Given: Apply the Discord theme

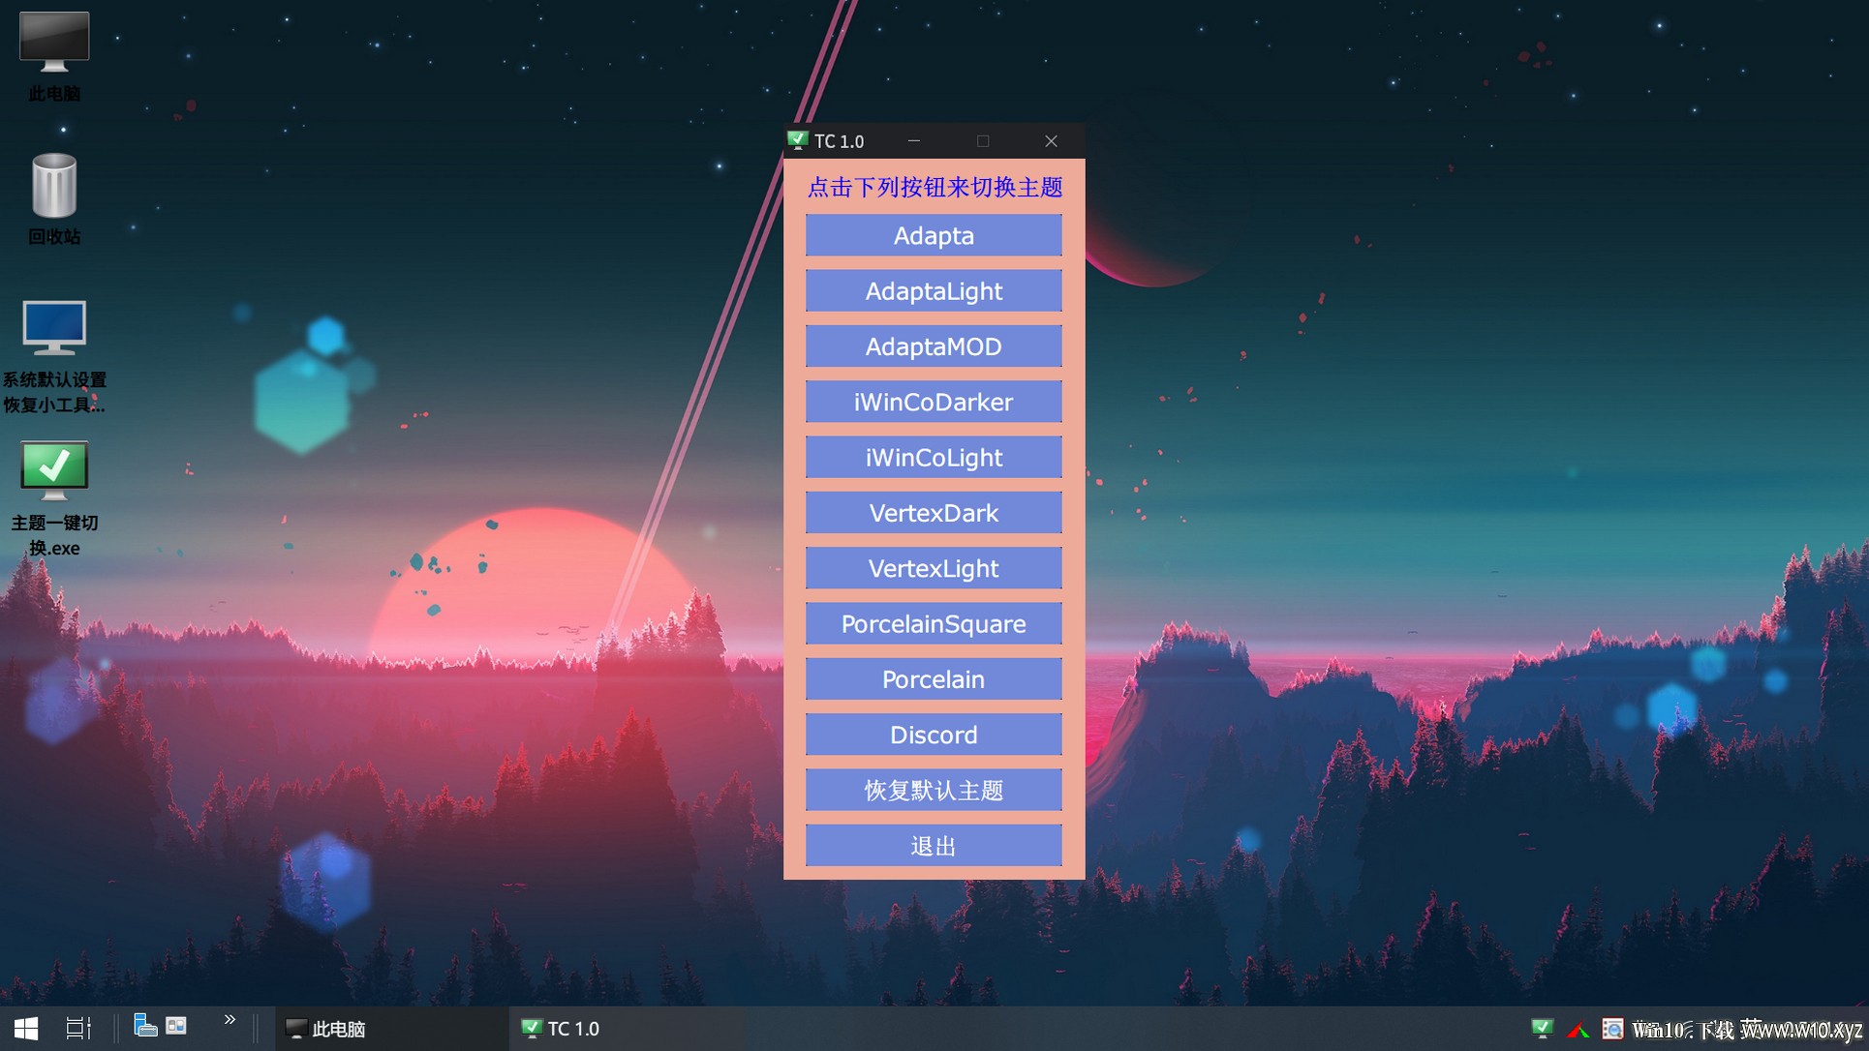Looking at the screenshot, I should (x=934, y=735).
